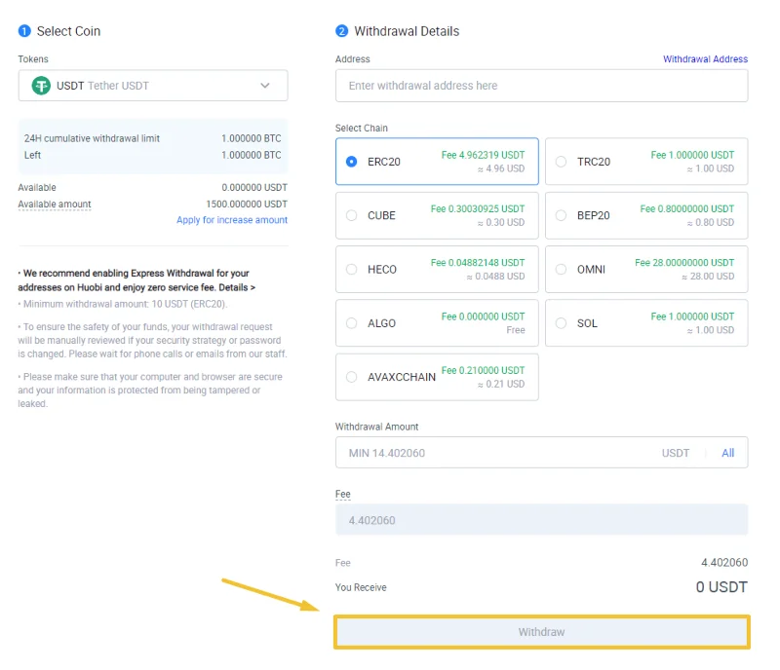The height and width of the screenshot is (670, 780).
Task: Click the Fee field showing 4.402060
Action: (x=542, y=520)
